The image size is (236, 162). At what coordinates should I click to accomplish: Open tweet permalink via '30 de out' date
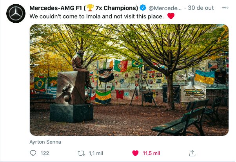(201, 8)
